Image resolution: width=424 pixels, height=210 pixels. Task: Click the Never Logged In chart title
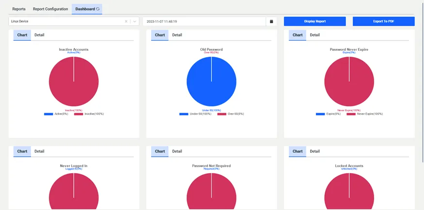[x=74, y=166]
